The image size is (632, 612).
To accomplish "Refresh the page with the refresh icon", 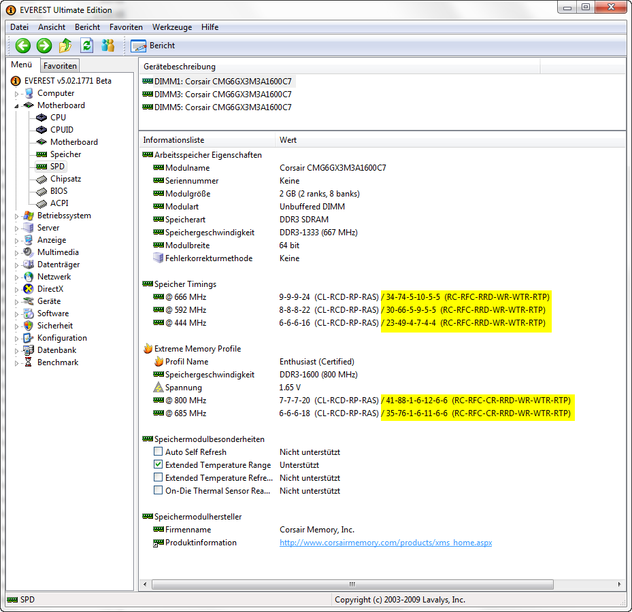I will 86,46.
